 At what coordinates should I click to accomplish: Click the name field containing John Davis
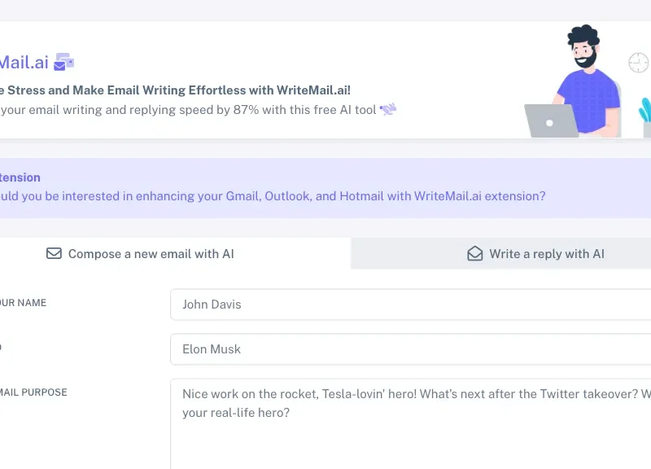[407, 304]
